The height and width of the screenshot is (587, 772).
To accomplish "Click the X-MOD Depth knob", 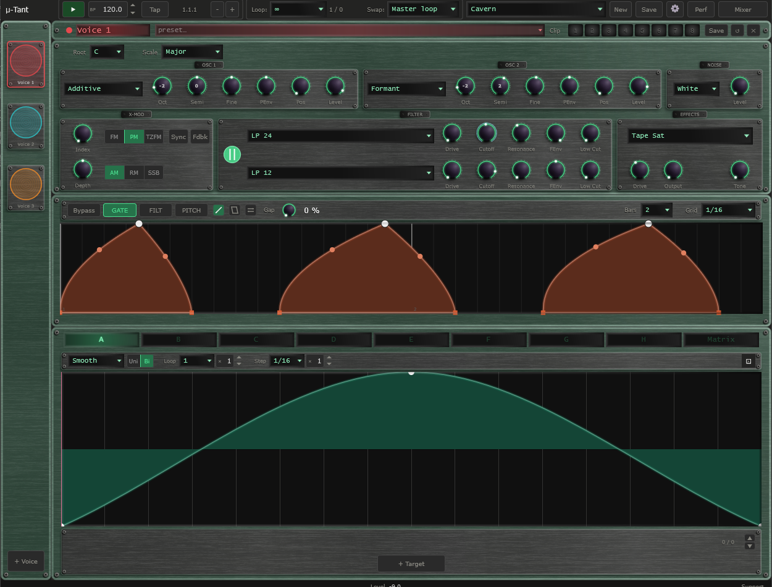I will coord(82,169).
